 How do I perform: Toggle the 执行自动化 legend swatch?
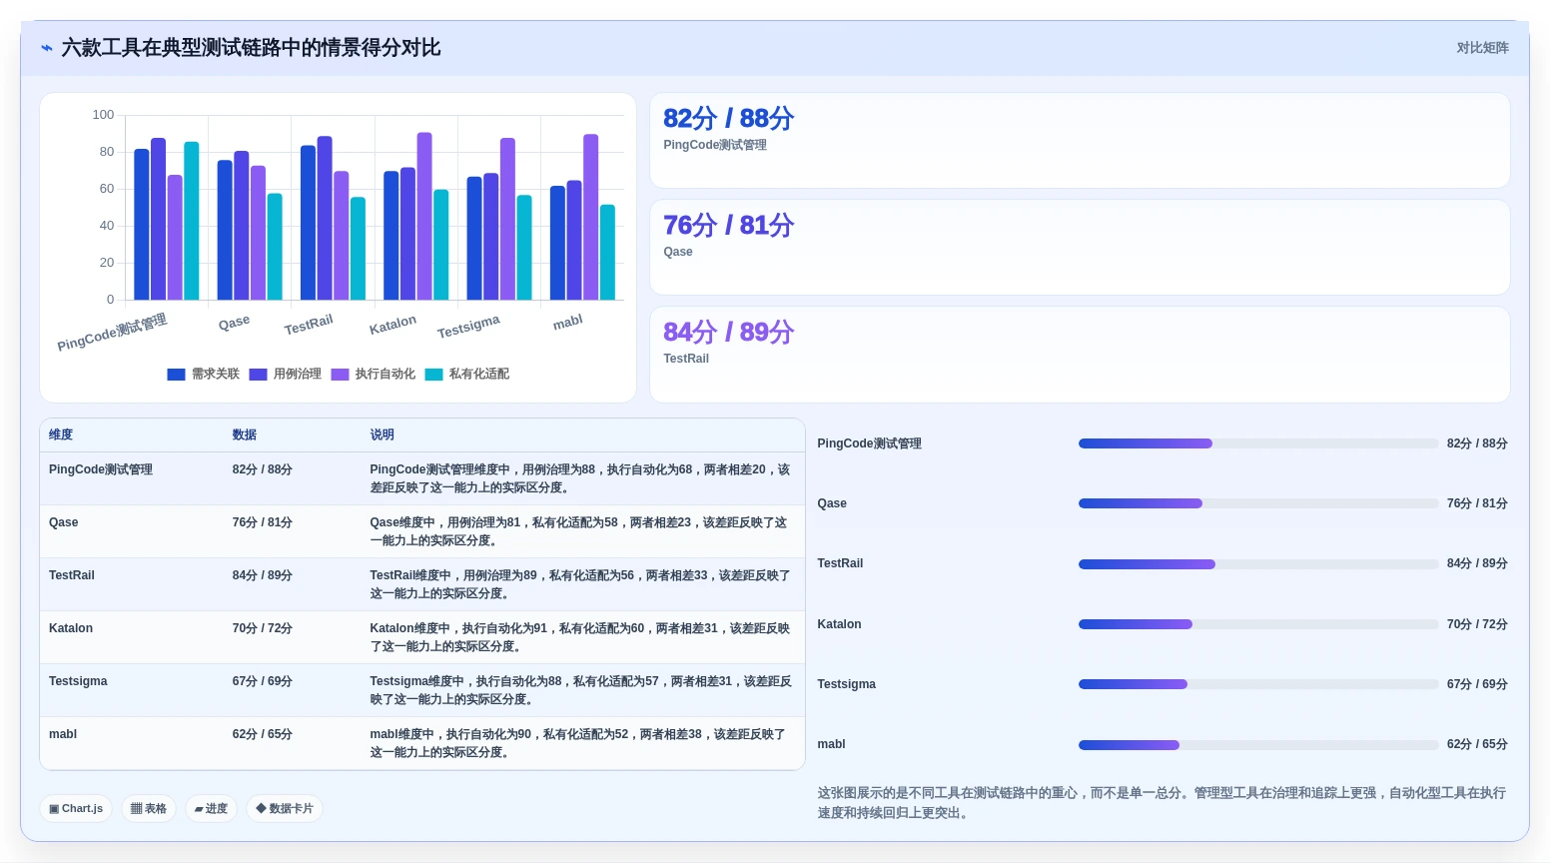point(341,375)
